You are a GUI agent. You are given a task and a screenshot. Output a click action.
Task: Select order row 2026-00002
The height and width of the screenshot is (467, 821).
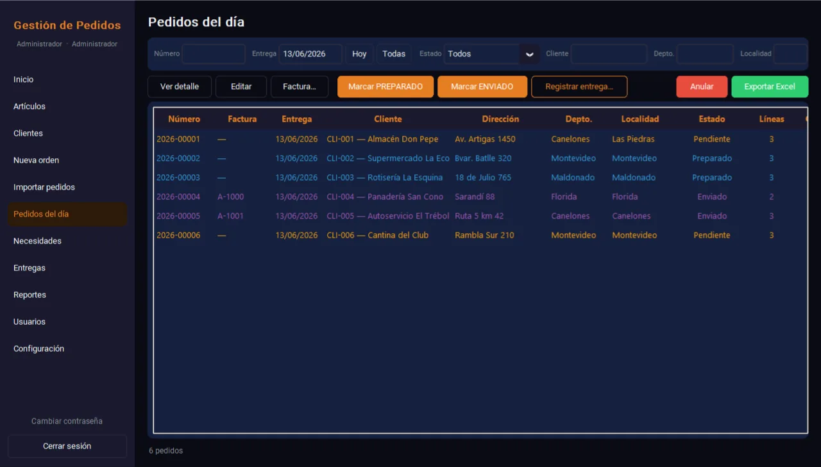(480, 158)
